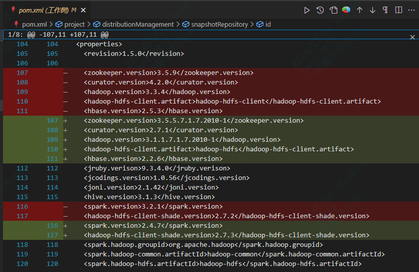Toggle inline split view icon

click(x=398, y=10)
